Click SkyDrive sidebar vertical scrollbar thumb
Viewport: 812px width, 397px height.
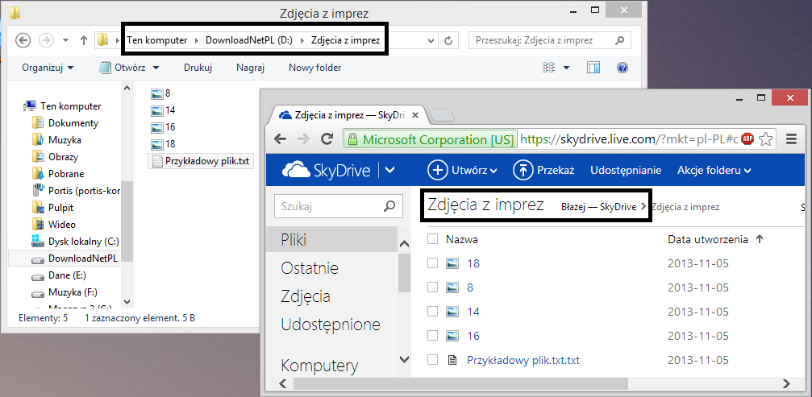click(x=405, y=273)
